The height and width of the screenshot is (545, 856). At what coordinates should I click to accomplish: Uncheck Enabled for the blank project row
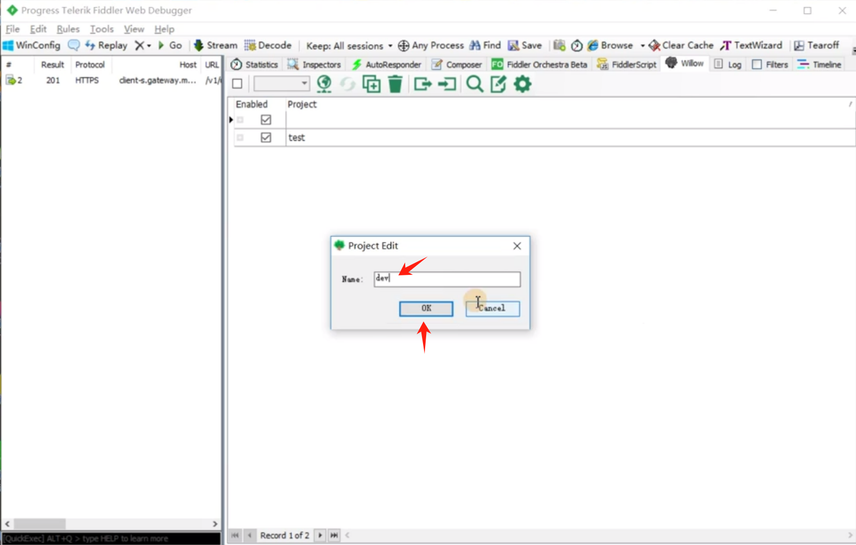[266, 120]
